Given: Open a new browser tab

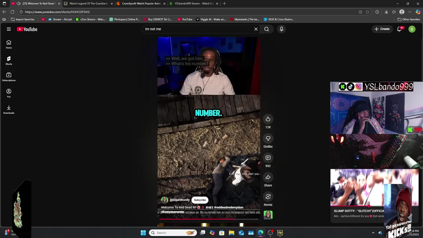Looking at the screenshot, I should pos(224,3).
